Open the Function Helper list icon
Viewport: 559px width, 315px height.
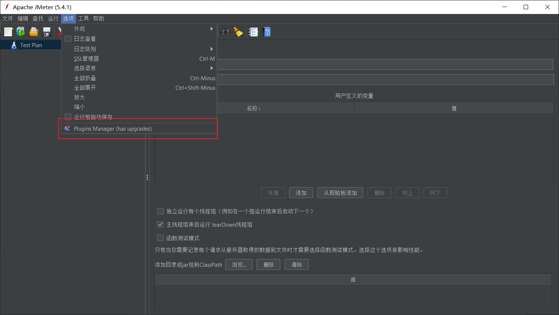tap(253, 32)
